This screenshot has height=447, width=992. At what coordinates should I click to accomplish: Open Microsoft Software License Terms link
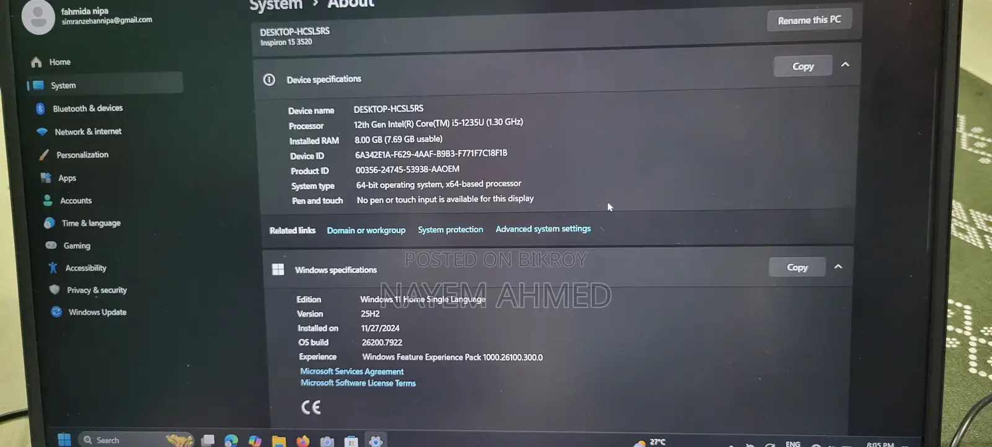(358, 383)
